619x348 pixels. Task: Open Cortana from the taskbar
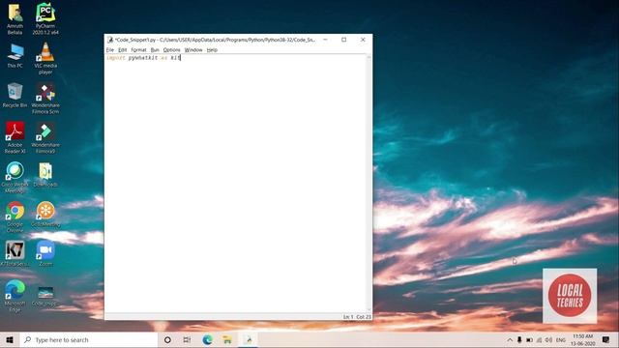[167, 339]
